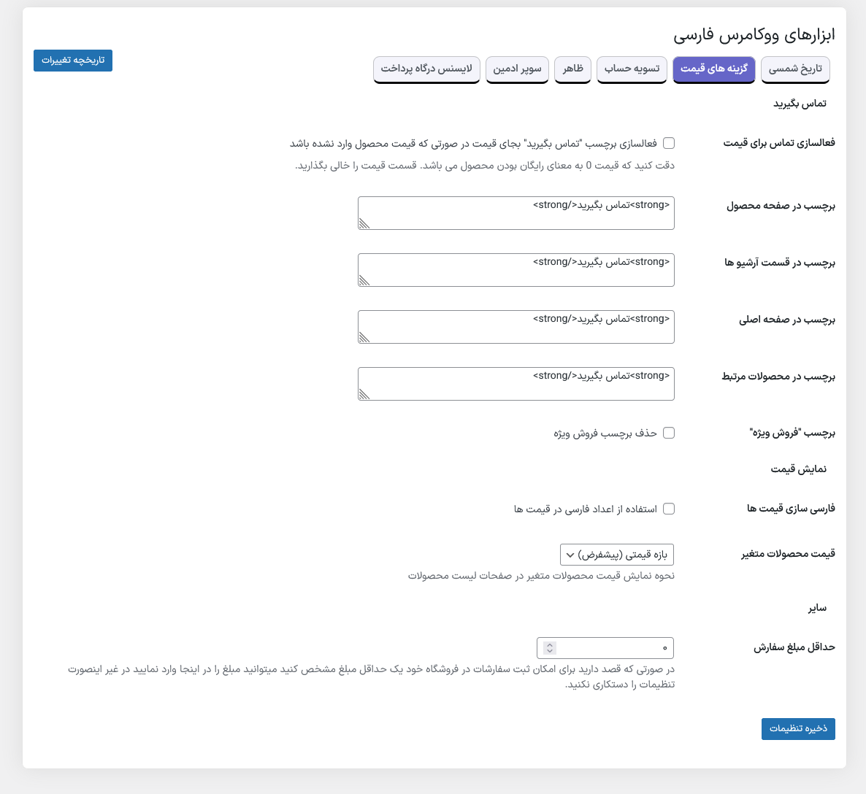Focus the حداقل مبلغ سفارش number field
The height and width of the screenshot is (794, 866).
[x=613, y=648]
